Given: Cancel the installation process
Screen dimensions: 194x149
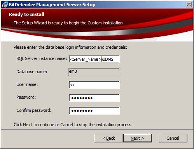Looking at the screenshot, I should [173, 138].
